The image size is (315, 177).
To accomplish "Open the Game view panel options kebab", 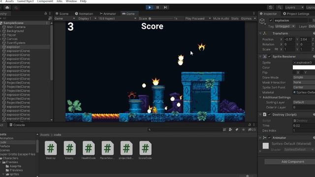I will coord(254,13).
